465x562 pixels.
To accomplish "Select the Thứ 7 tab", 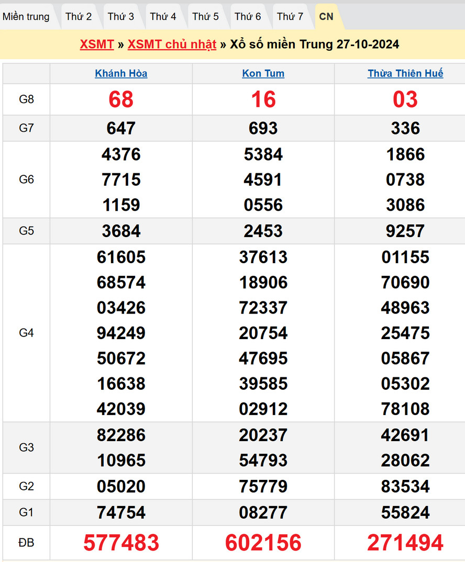I will (290, 17).
